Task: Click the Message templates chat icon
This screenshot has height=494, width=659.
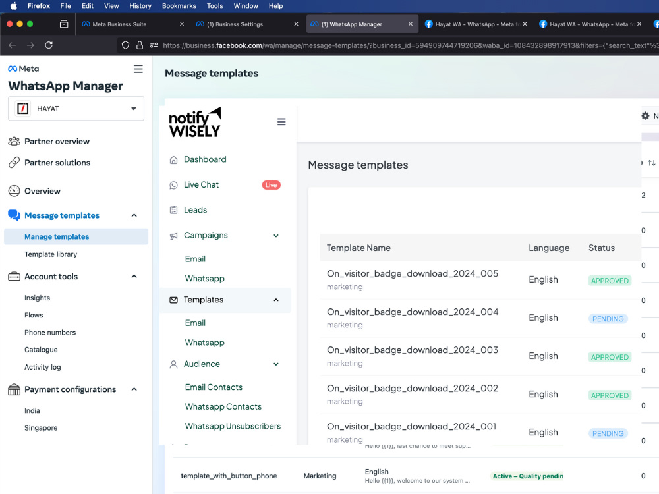Action: [14, 215]
